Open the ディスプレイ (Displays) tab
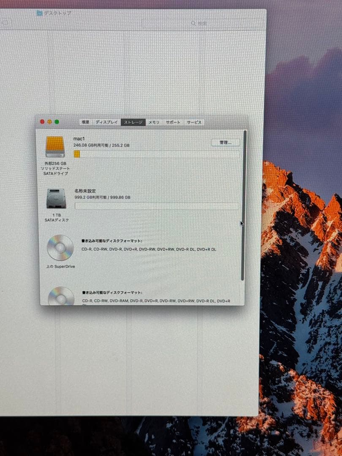 click(106, 122)
